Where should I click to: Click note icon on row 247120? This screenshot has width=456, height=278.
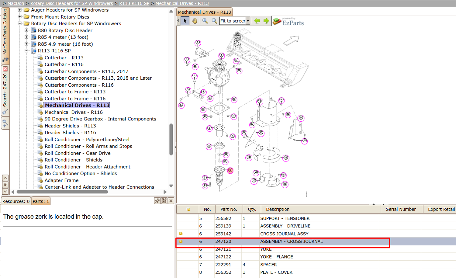click(x=181, y=241)
